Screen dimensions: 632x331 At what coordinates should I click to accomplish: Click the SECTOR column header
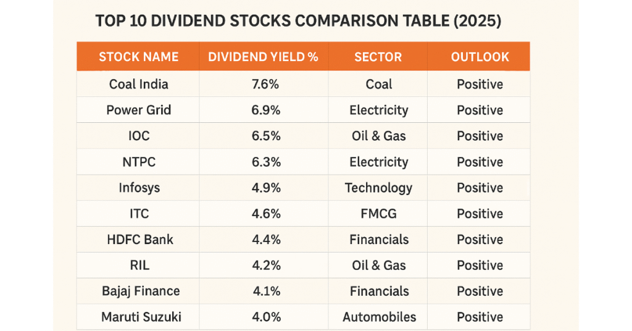[378, 57]
